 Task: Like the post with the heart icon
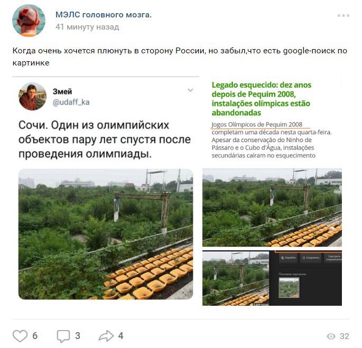coord(20,336)
